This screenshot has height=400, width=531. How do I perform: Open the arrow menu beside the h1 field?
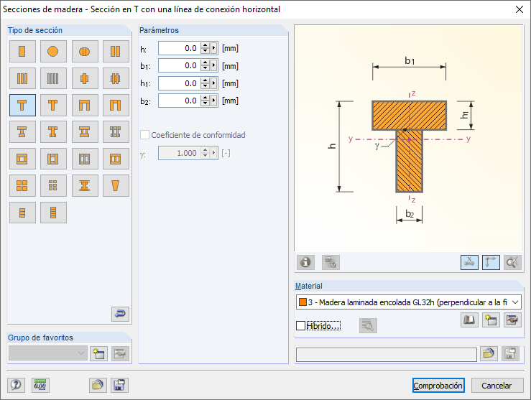click(213, 83)
